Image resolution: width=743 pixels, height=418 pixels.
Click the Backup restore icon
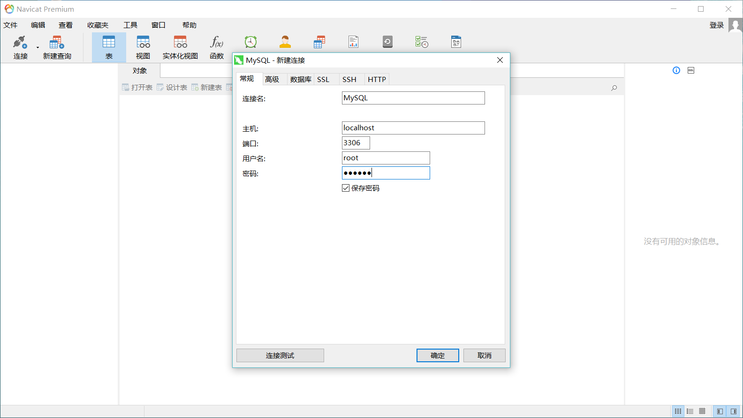(x=387, y=42)
